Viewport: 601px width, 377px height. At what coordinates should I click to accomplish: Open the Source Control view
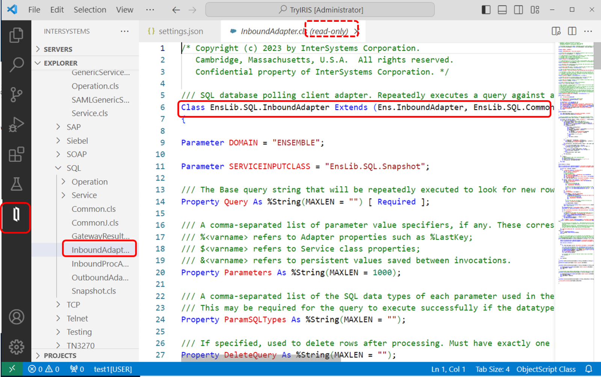click(x=16, y=94)
